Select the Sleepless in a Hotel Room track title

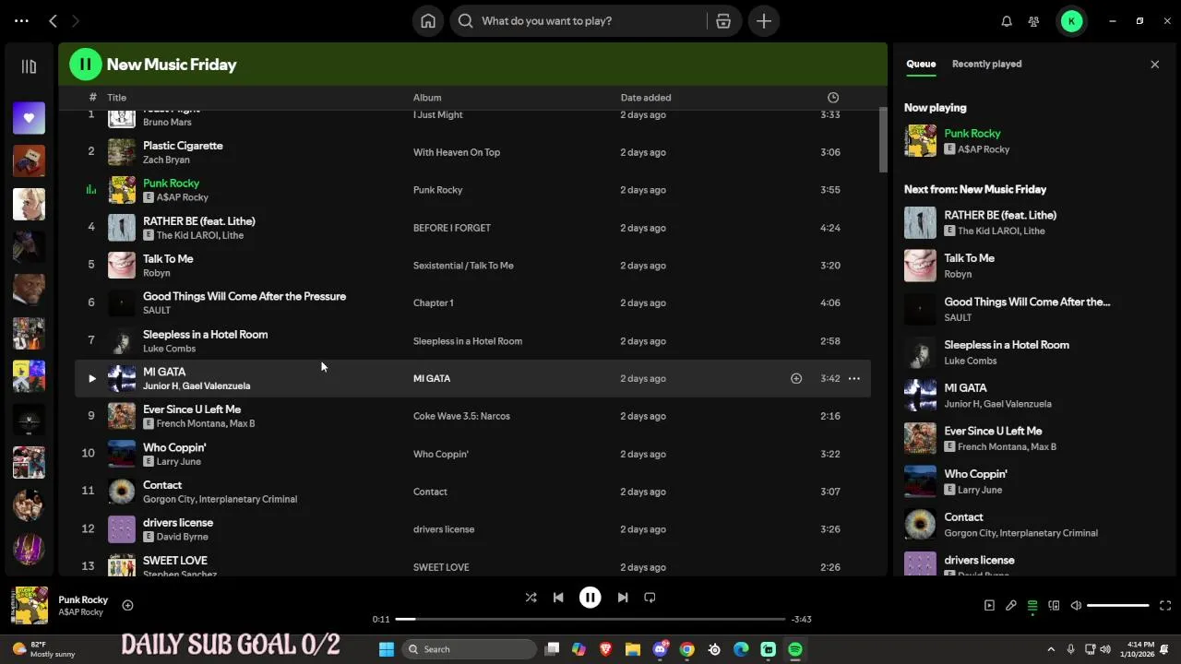coord(205,334)
